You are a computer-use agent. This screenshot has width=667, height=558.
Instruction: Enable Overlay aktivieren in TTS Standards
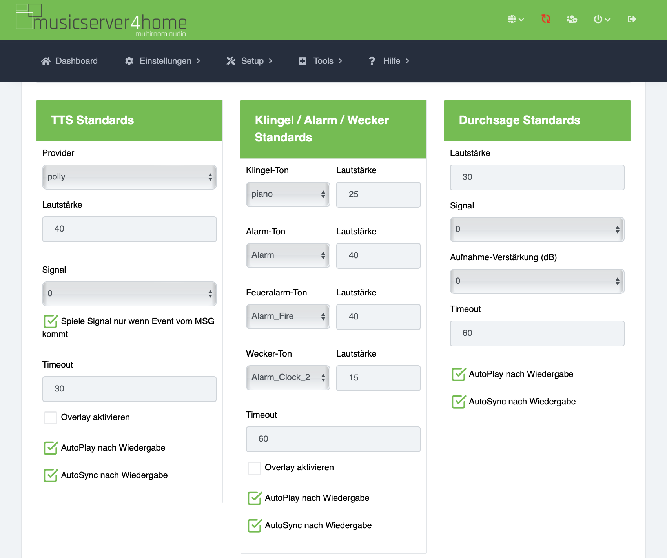tap(51, 418)
